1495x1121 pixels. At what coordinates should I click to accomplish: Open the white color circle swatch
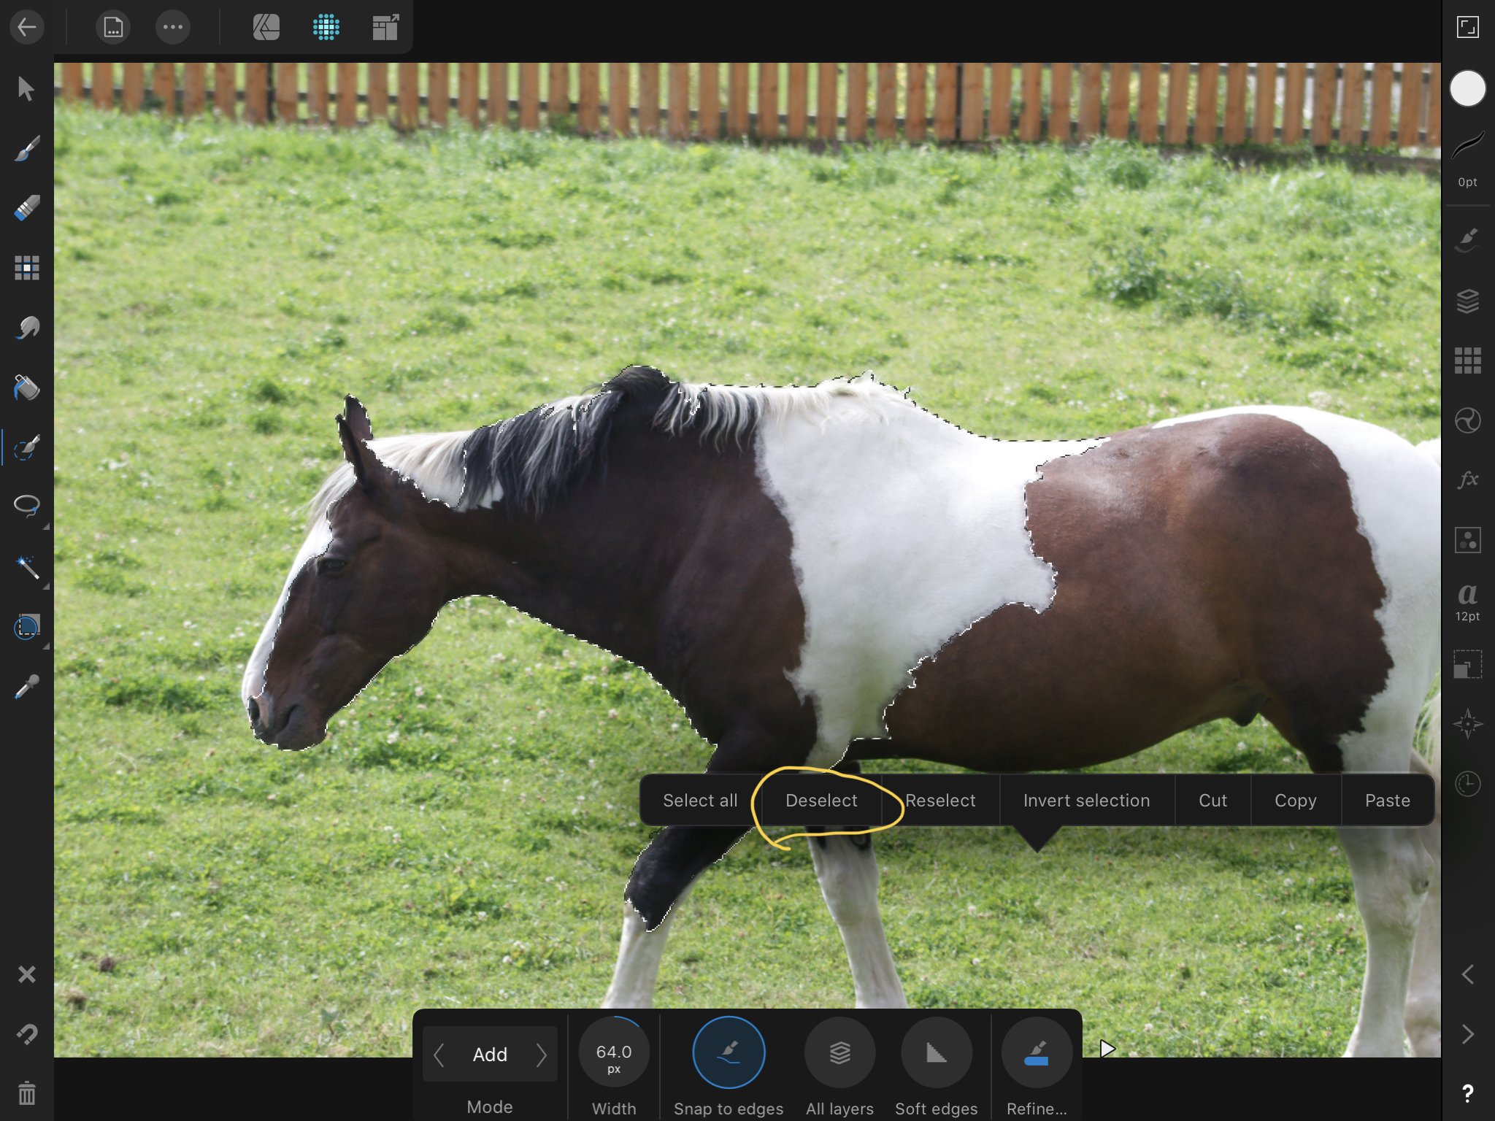pyautogui.click(x=1468, y=88)
